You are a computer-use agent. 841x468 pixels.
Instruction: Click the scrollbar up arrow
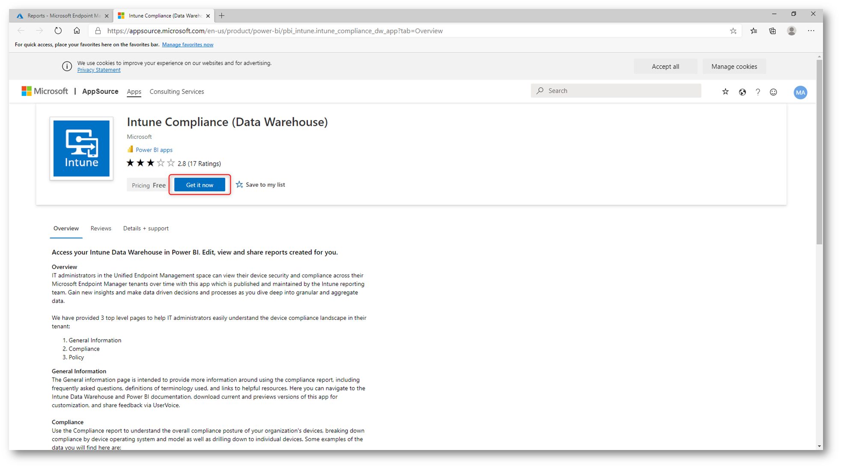819,56
